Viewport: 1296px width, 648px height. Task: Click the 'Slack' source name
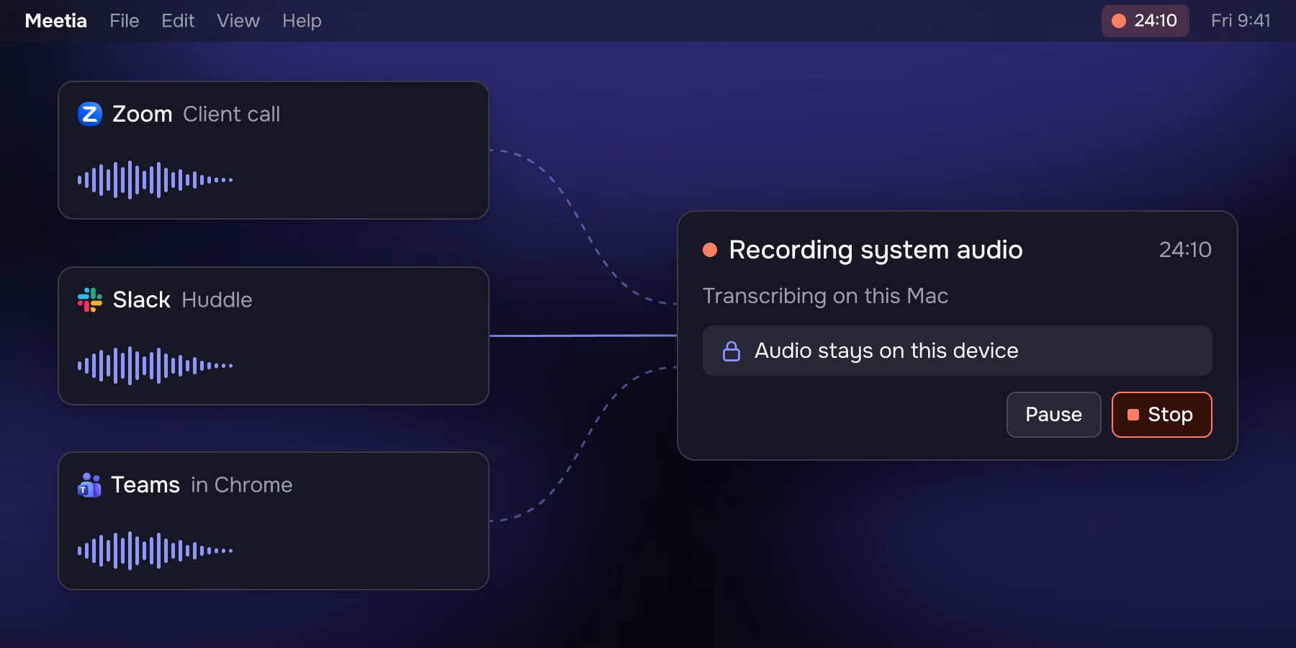(x=141, y=300)
